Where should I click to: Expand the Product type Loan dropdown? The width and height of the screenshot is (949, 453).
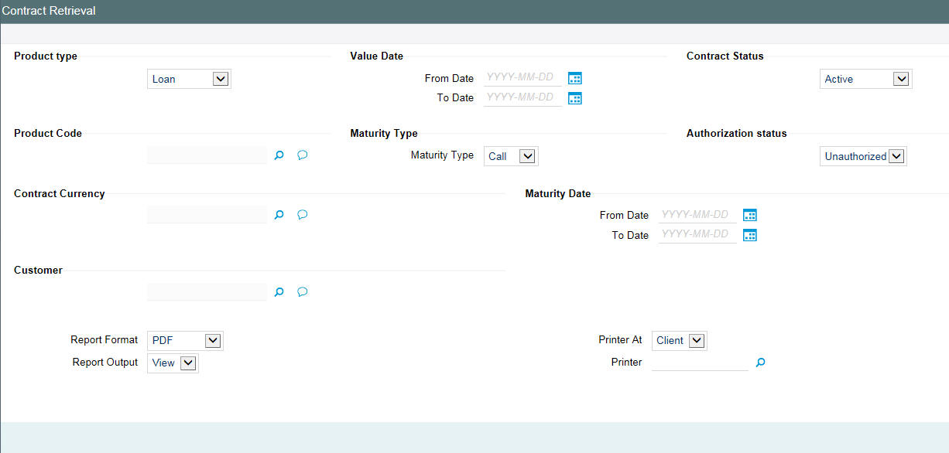tap(189, 79)
